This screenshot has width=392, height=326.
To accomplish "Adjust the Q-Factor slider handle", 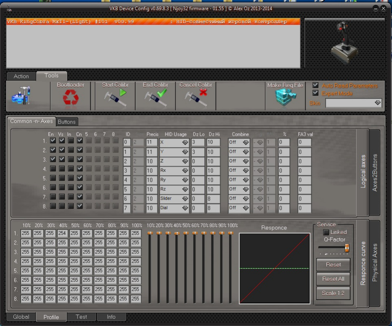I will [347, 248].
